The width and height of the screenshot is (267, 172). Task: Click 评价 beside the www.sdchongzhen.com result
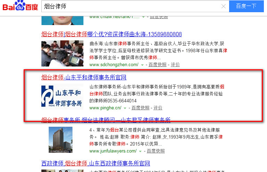pyautogui.click(x=175, y=65)
